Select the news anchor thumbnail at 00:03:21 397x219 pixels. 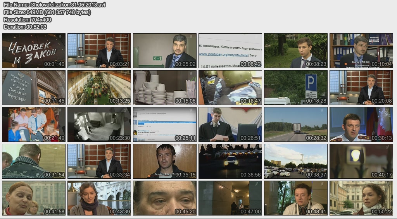(x=99, y=51)
